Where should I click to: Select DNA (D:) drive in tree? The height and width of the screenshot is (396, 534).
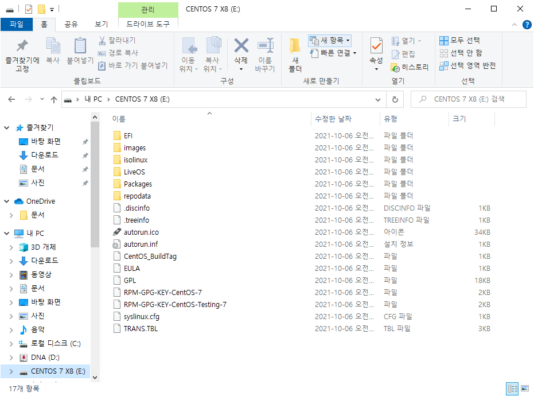(45, 358)
